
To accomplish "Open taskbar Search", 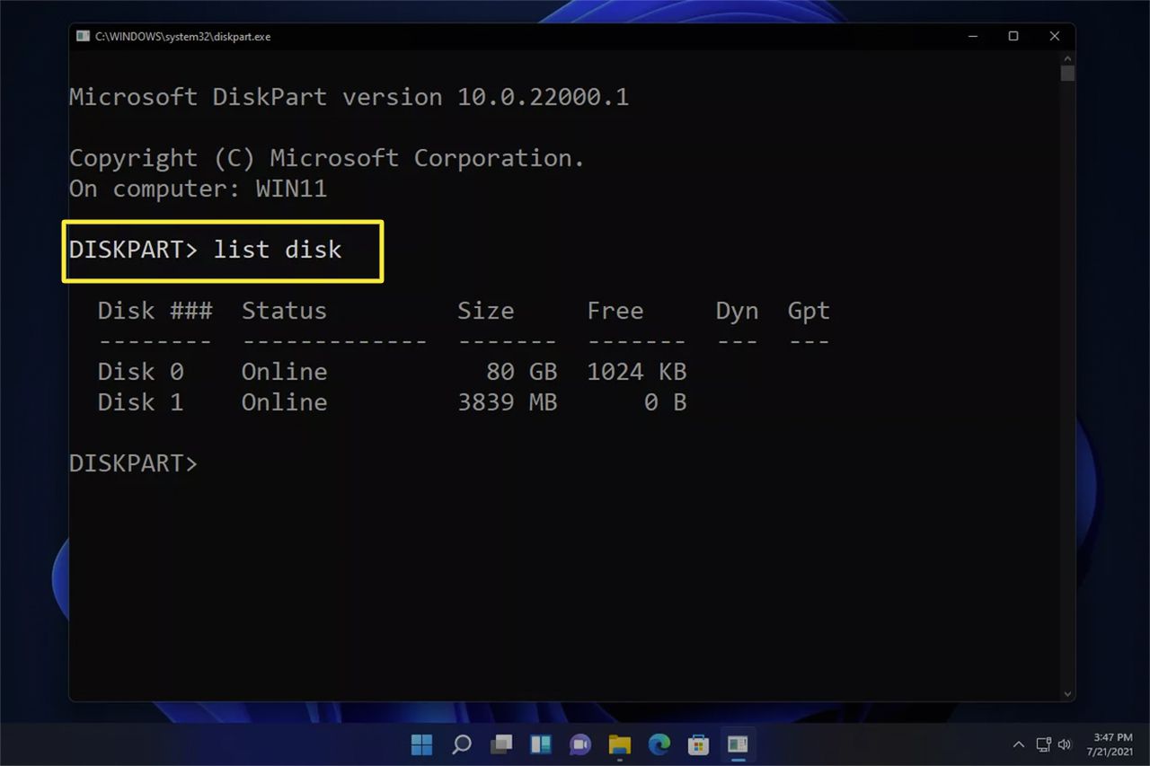I will point(462,744).
